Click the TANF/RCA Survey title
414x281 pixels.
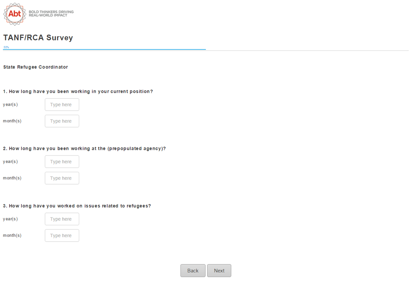(x=38, y=38)
